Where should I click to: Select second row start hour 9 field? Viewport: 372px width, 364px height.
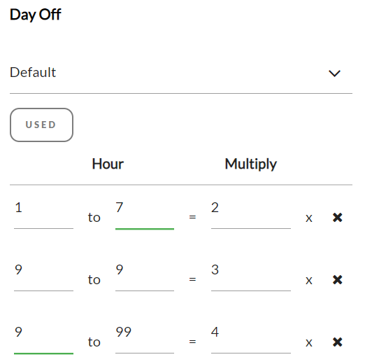pyautogui.click(x=43, y=275)
